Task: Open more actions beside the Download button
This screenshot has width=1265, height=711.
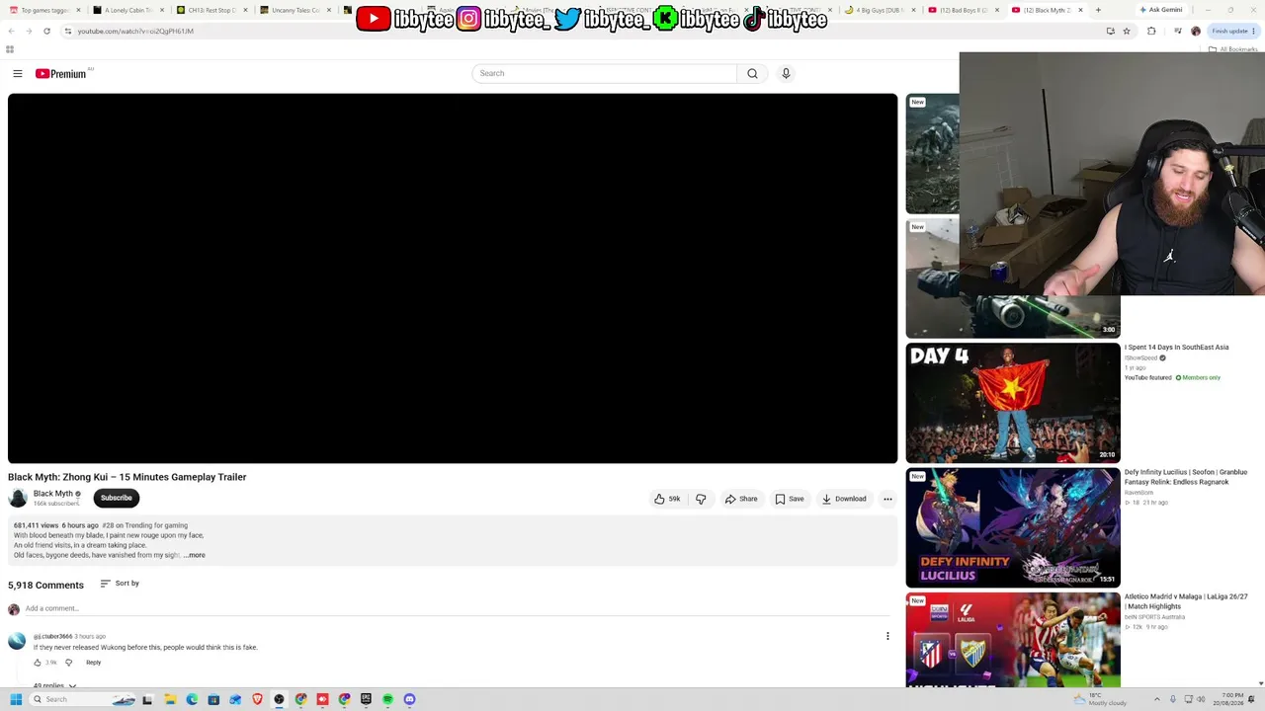Action: [887, 499]
